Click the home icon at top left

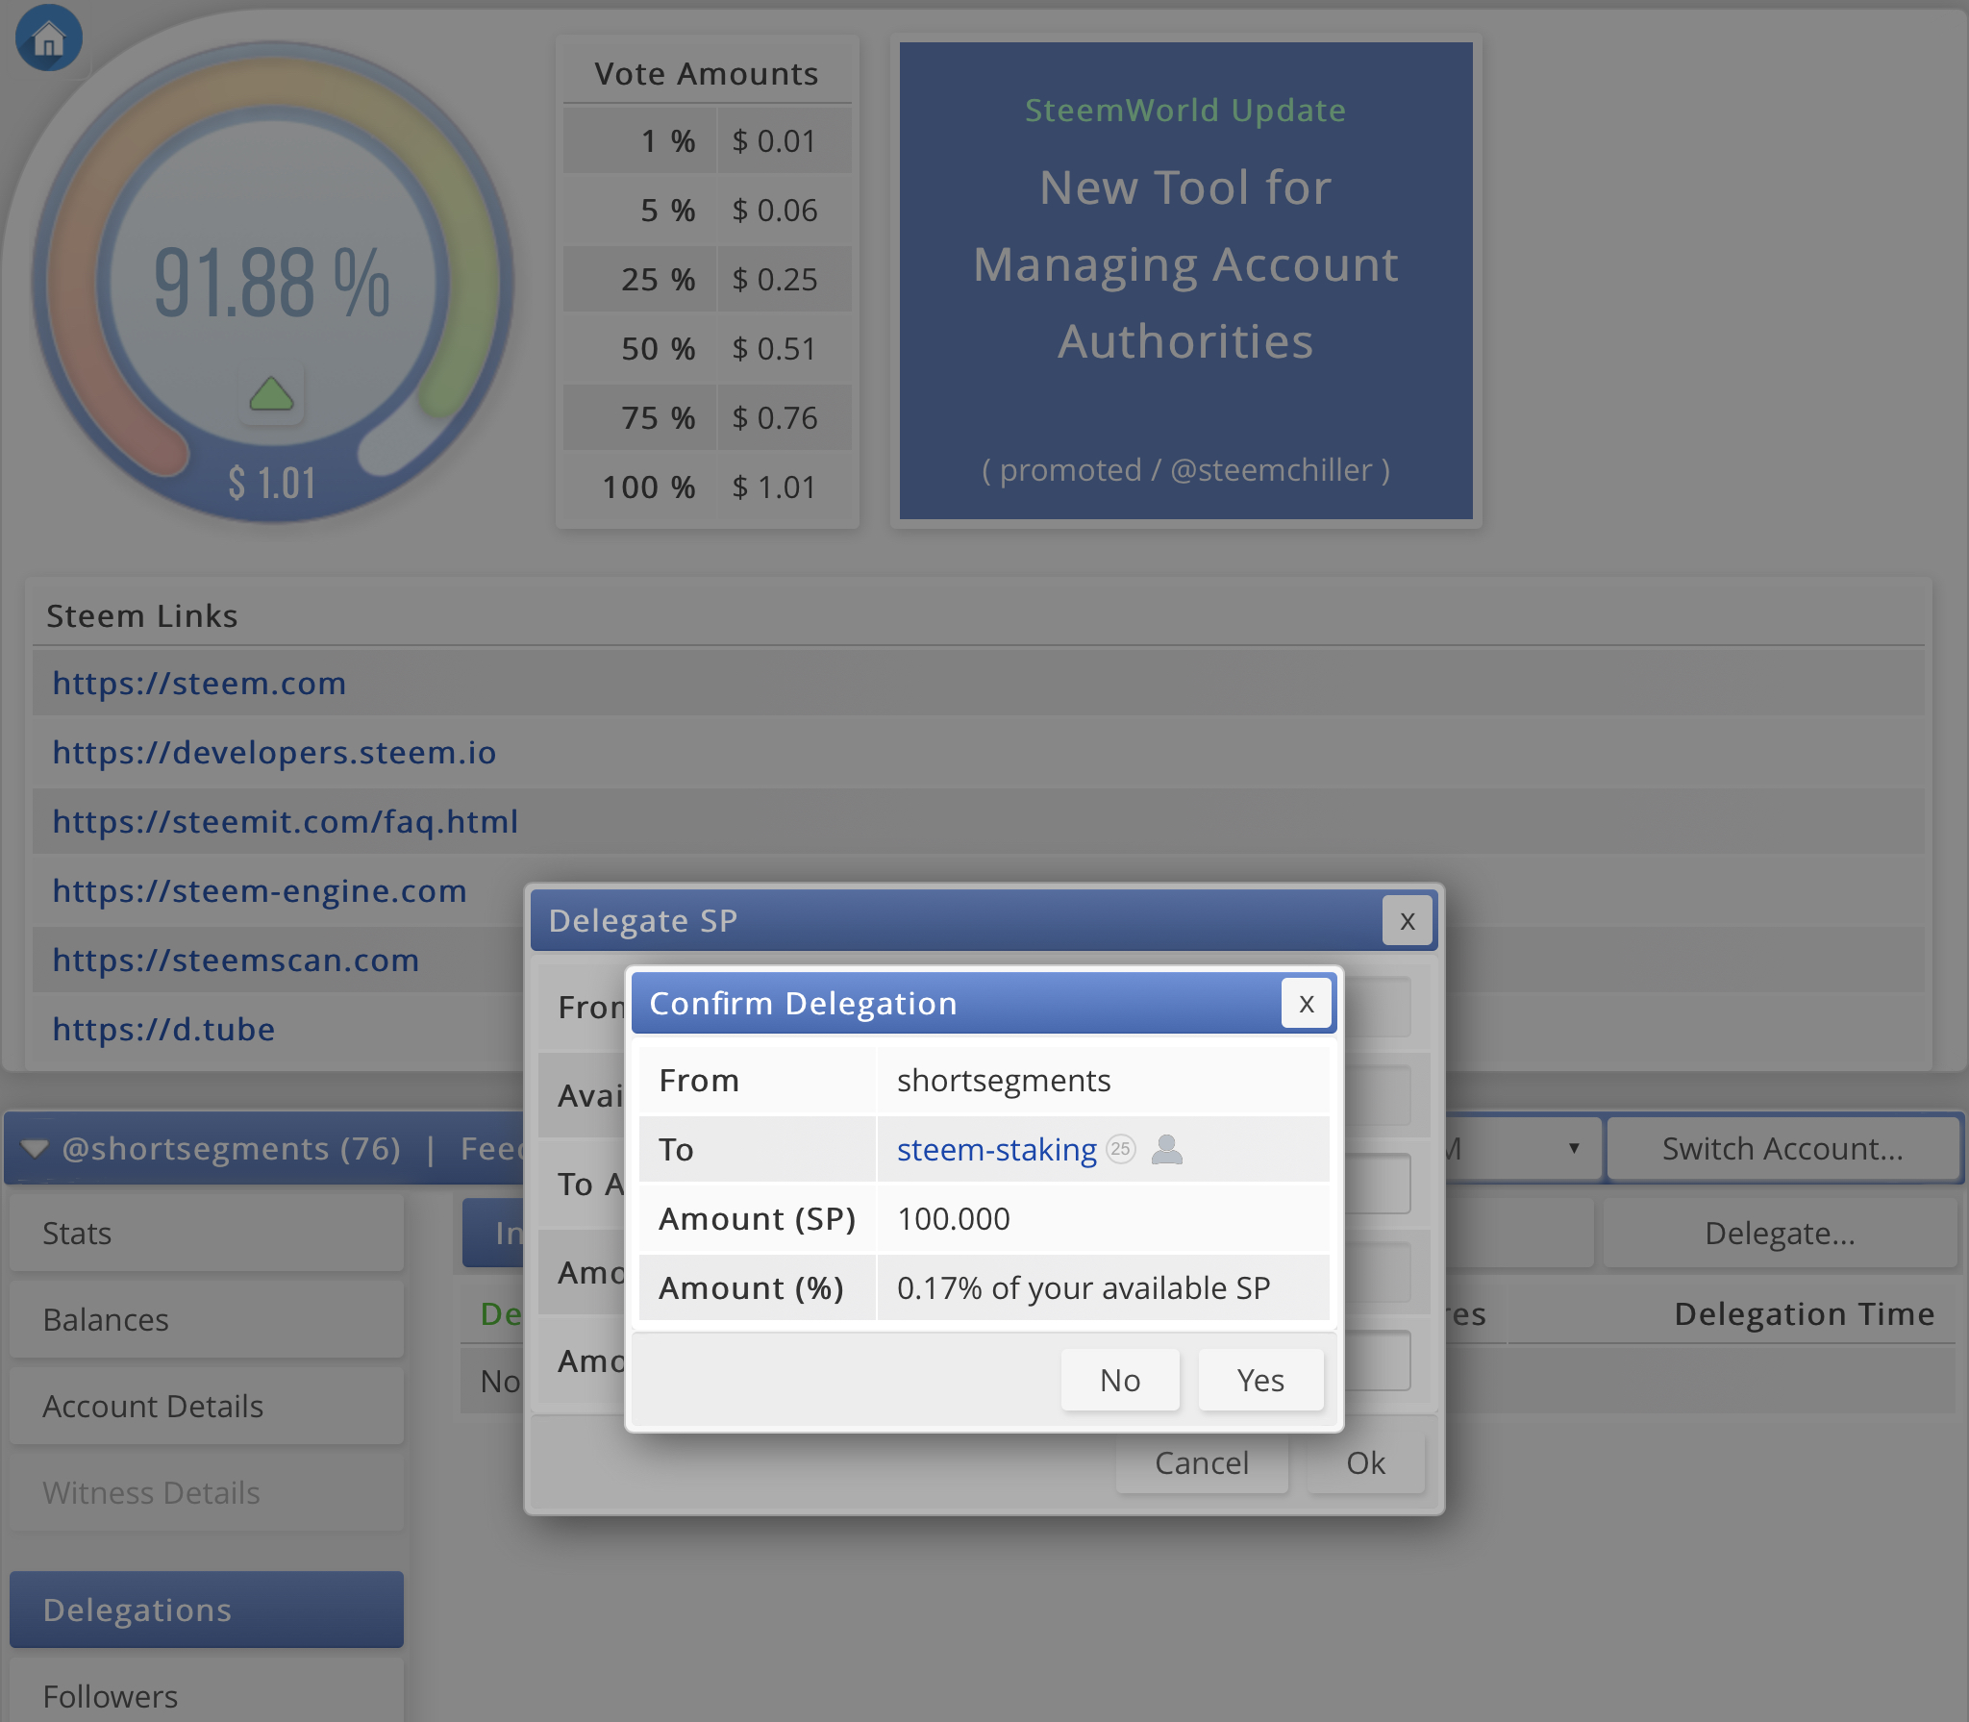[x=48, y=38]
